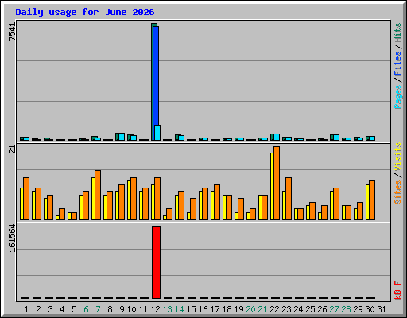Click the x-axis day label 5
The height and width of the screenshot is (318, 407).
(74, 309)
